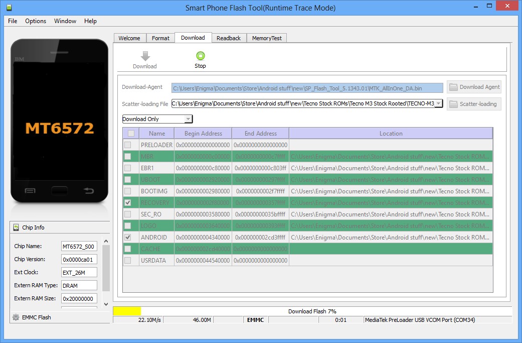The image size is (522, 343).
Task: Click the Download Agent browse button
Action: [473, 86]
